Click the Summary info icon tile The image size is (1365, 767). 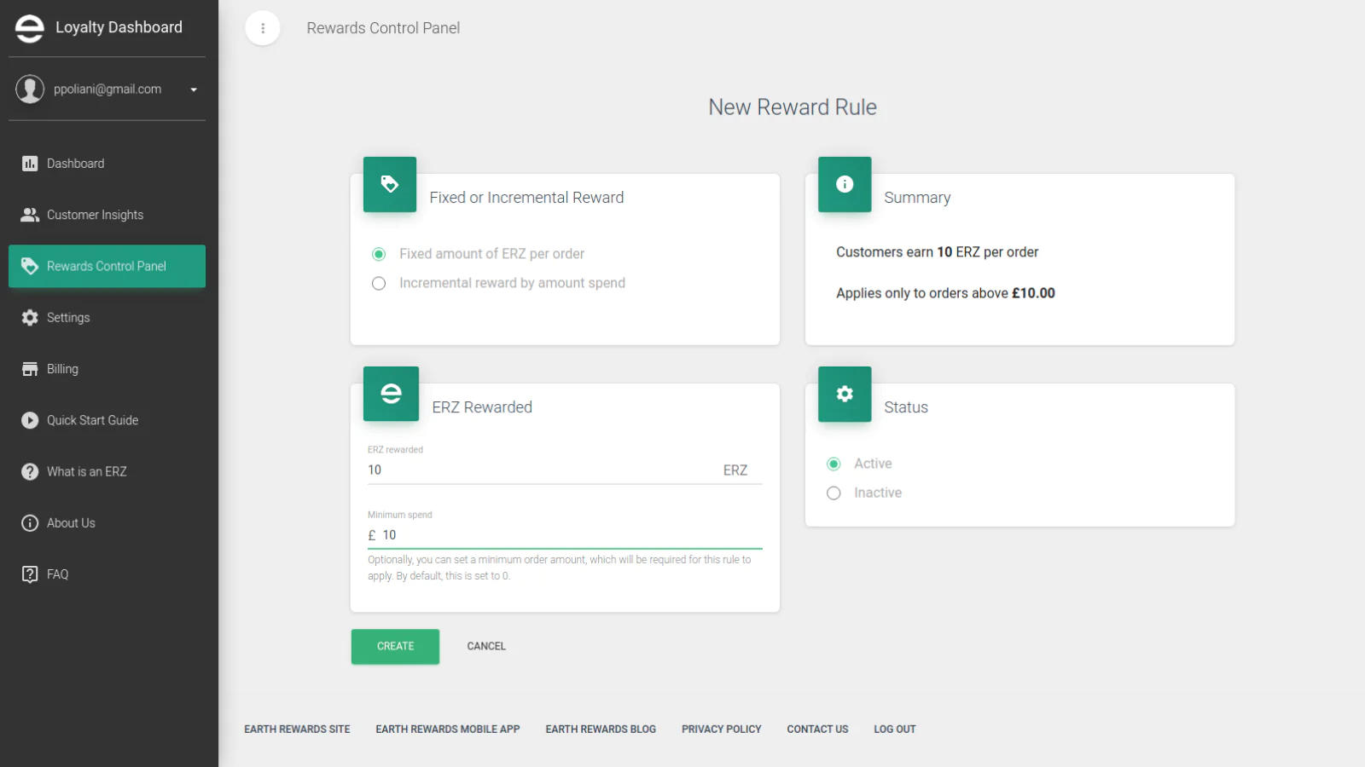click(x=844, y=184)
